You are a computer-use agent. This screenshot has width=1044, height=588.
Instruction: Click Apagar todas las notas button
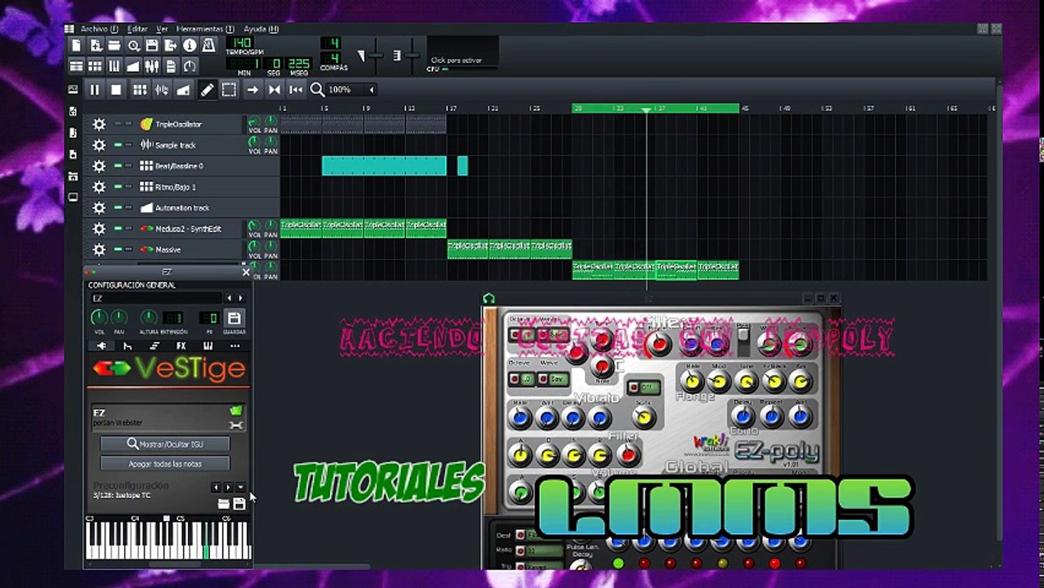(x=165, y=463)
